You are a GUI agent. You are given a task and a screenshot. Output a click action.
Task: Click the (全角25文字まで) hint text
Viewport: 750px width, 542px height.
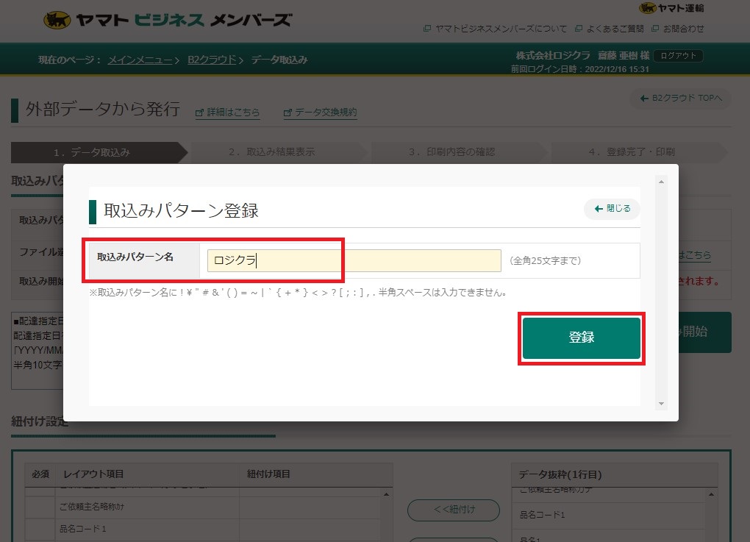tap(546, 261)
